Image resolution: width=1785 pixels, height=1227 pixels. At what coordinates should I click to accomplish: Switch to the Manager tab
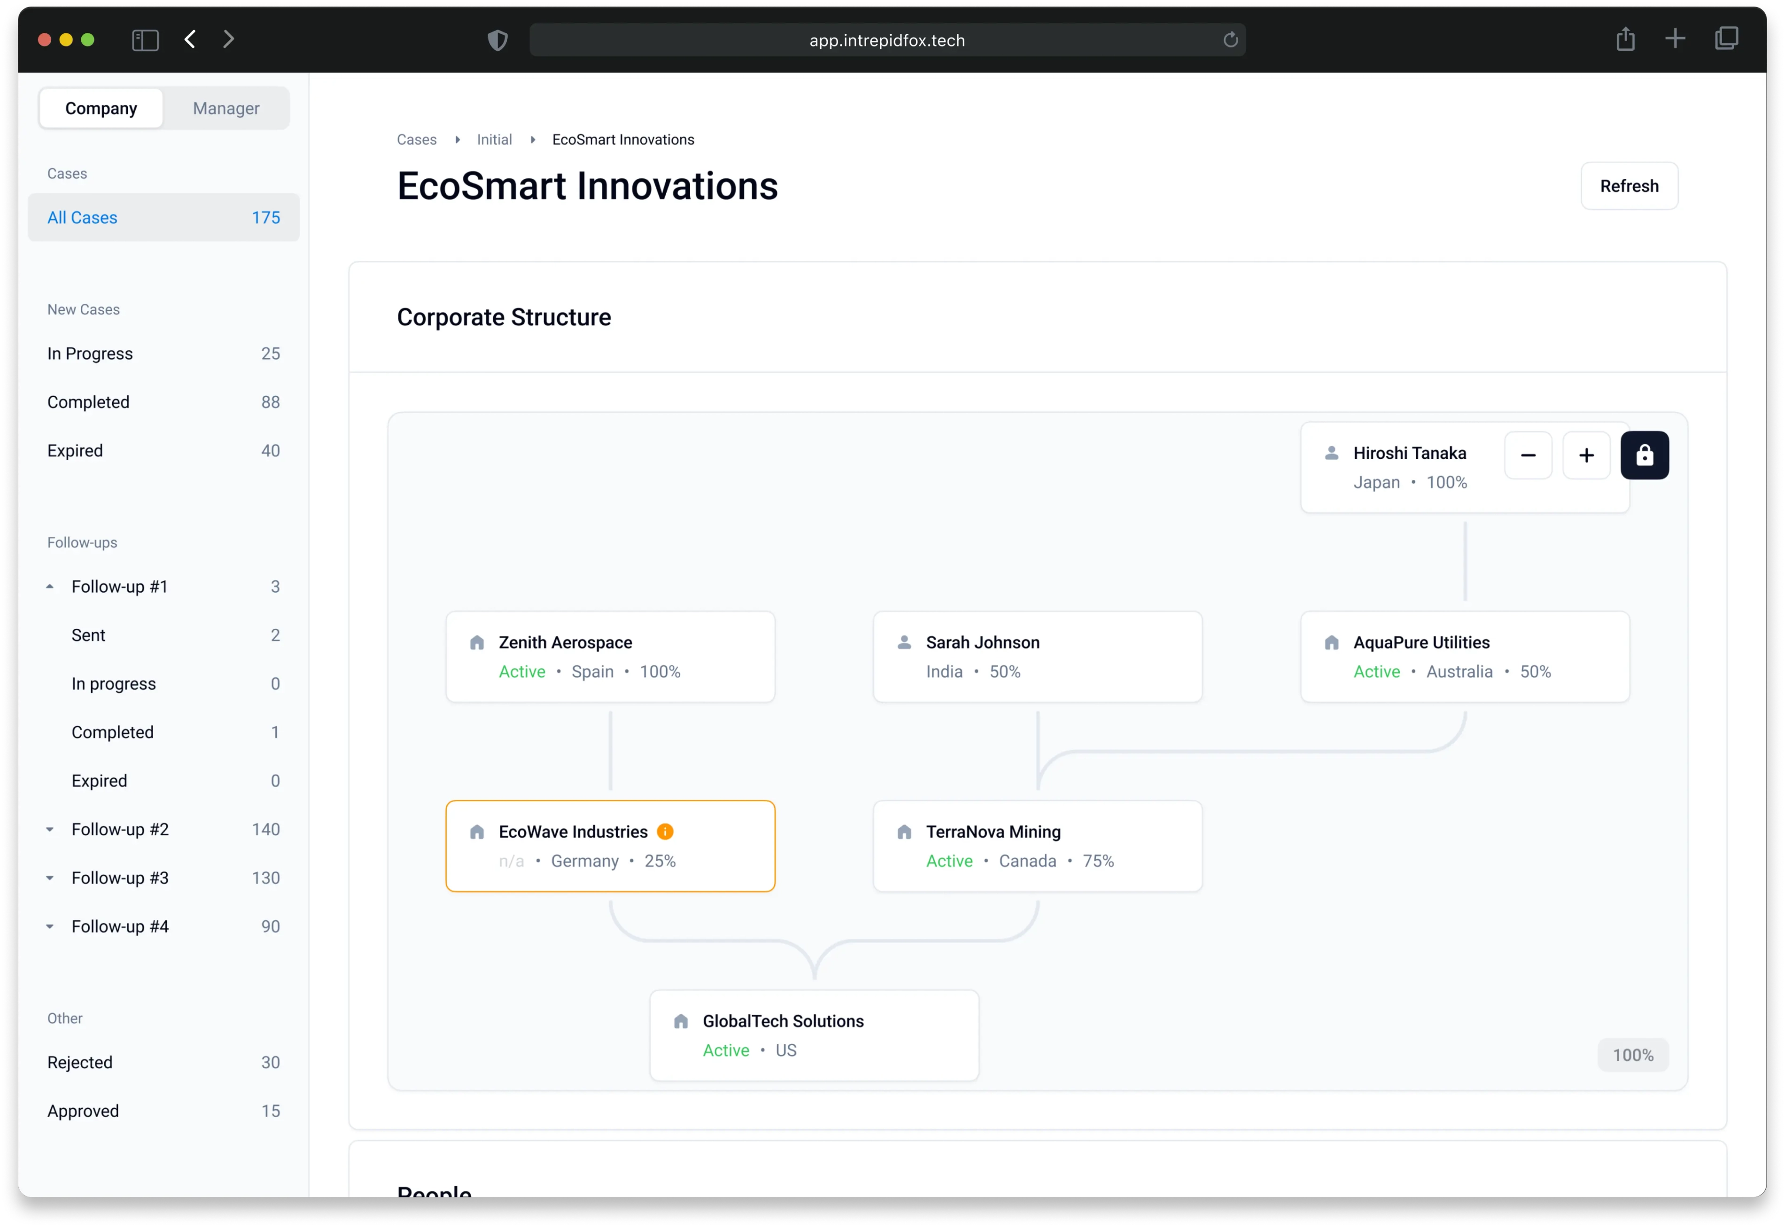[x=226, y=108]
